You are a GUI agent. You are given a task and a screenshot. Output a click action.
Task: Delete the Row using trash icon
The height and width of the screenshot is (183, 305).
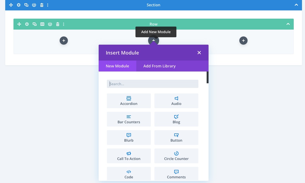[x=57, y=24]
